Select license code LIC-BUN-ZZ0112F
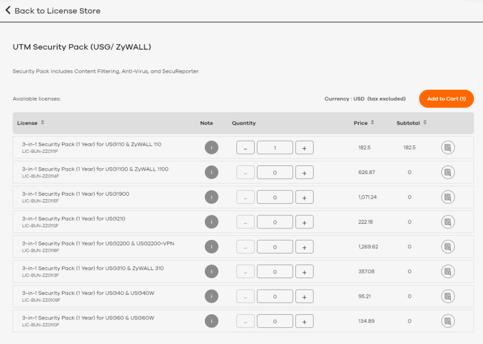483x344 pixels. pos(40,226)
